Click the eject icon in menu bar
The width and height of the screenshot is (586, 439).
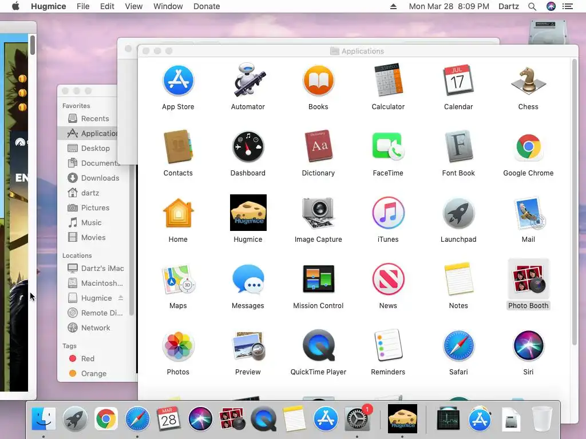point(393,6)
